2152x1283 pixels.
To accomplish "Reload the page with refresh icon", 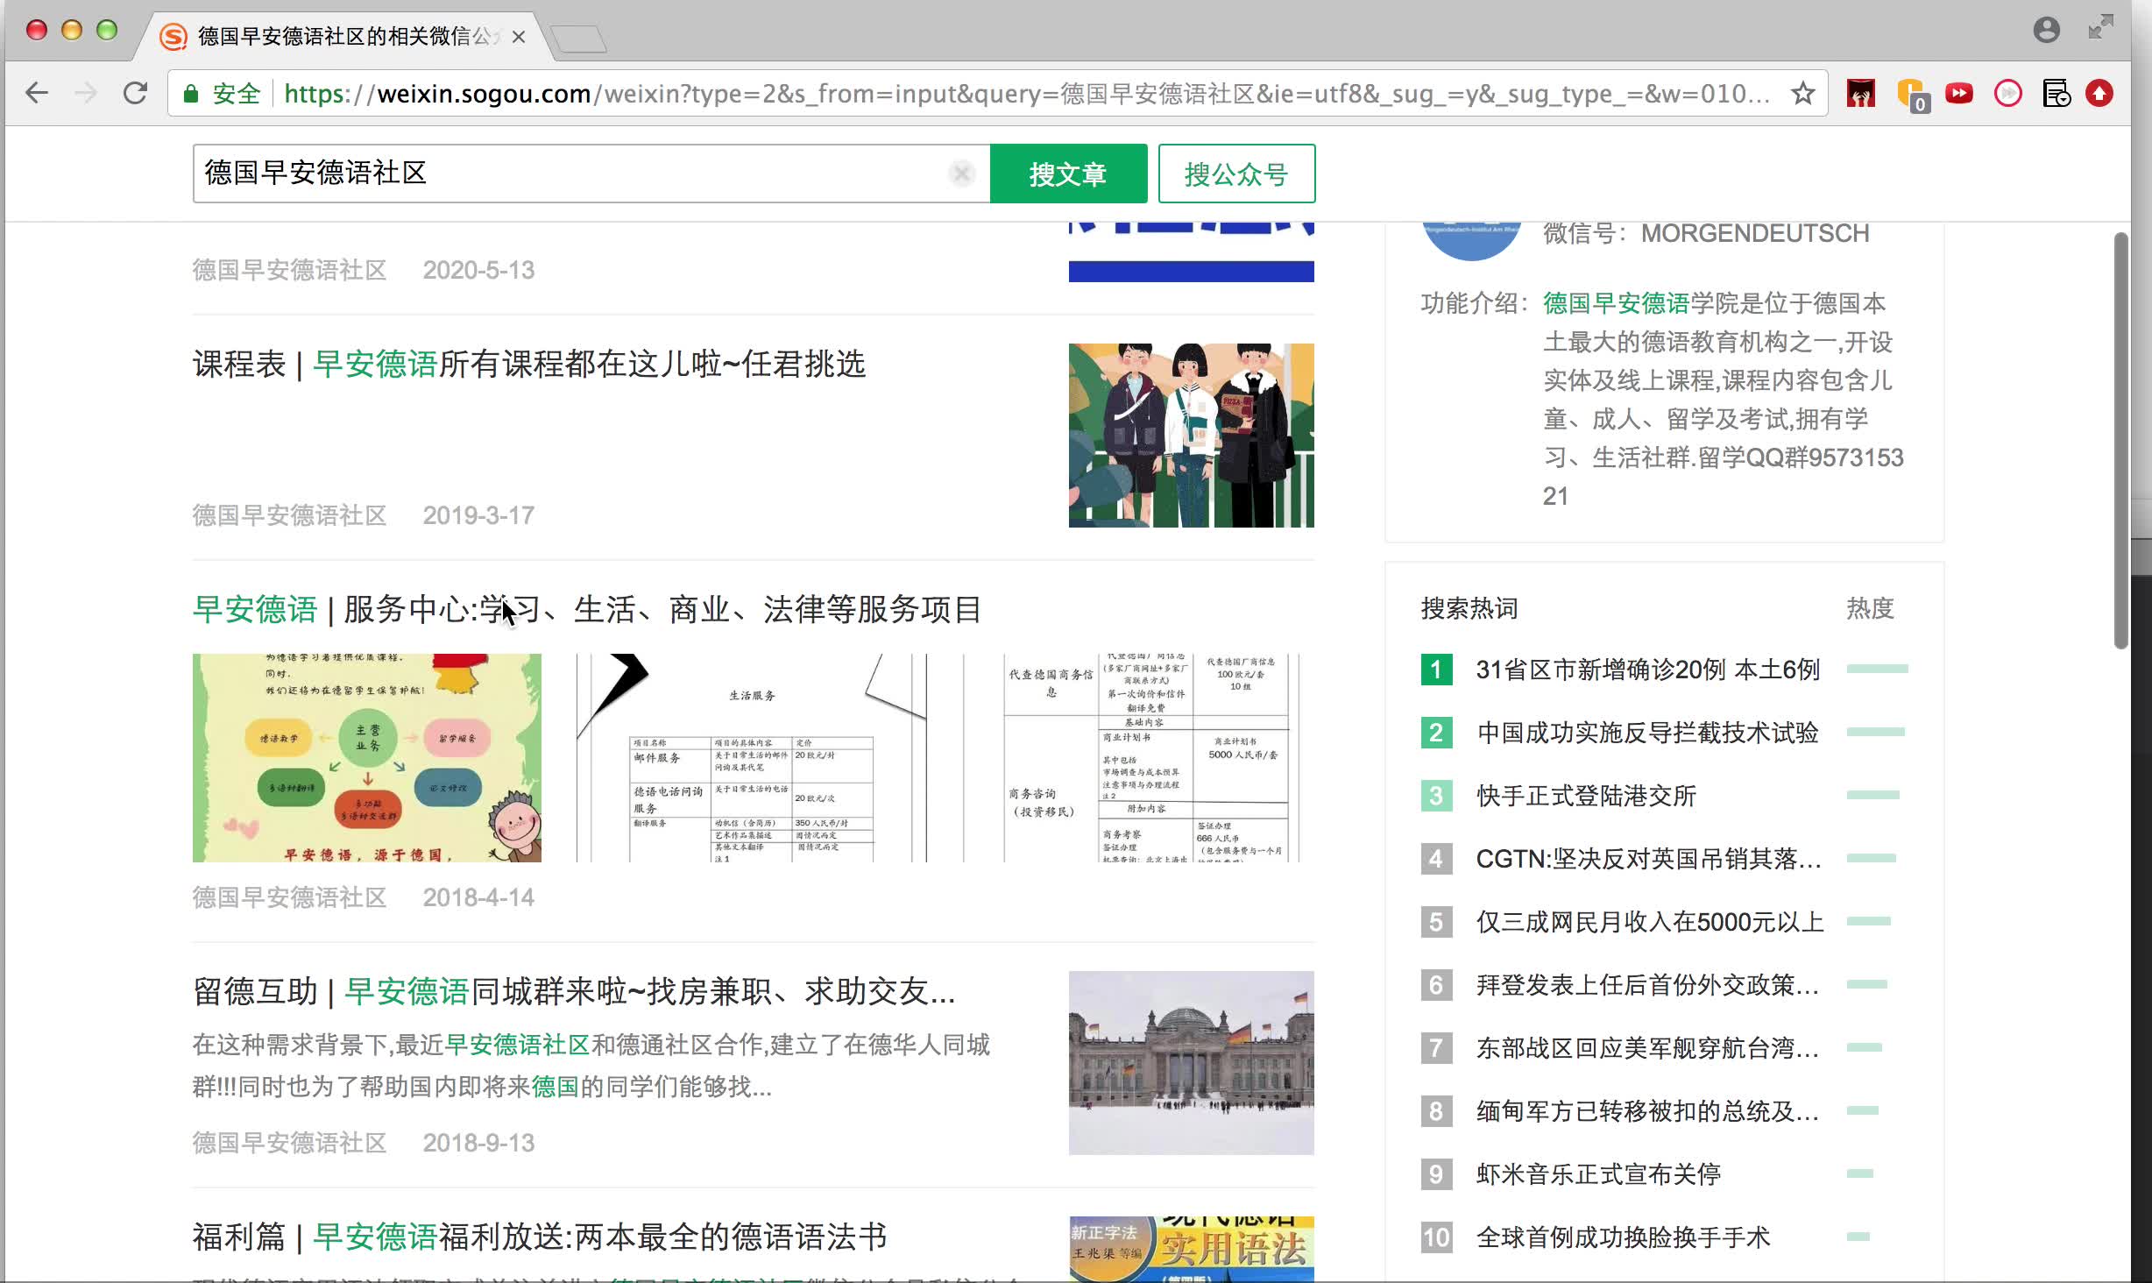I will click(136, 93).
